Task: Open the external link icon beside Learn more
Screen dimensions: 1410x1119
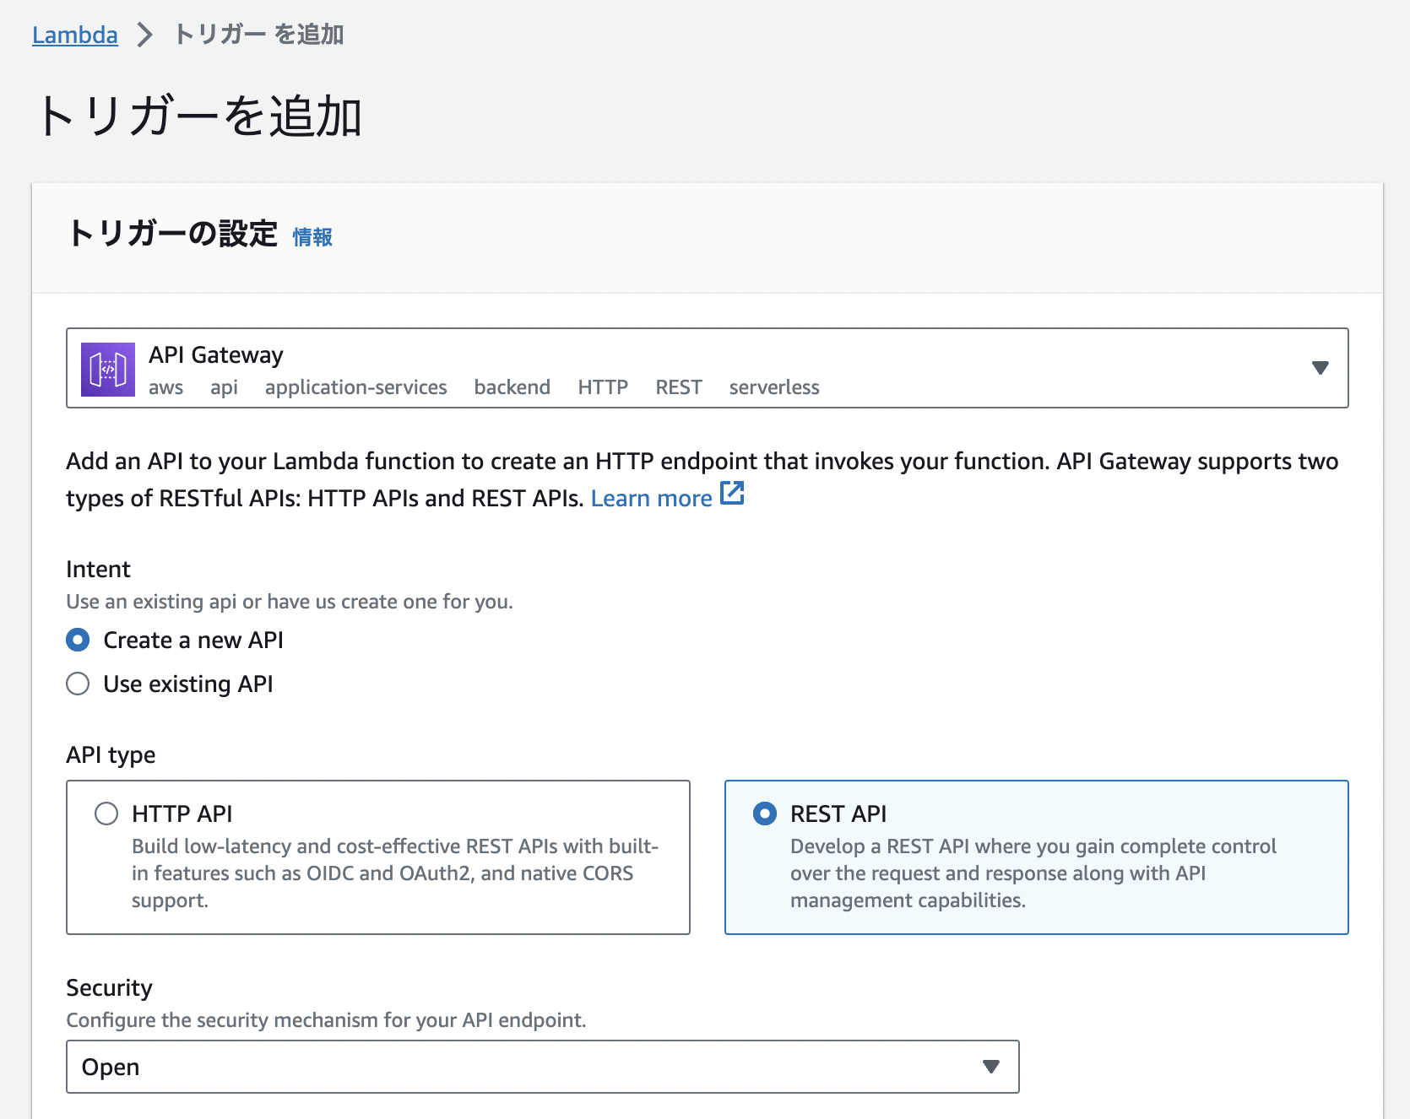Action: click(x=732, y=494)
